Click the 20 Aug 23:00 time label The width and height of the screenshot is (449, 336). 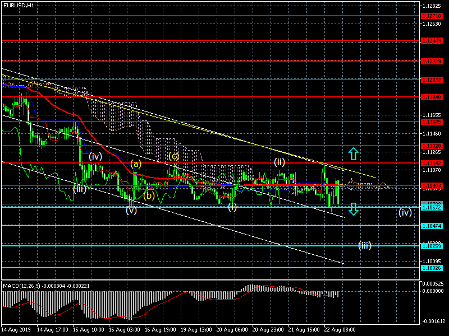coord(268,330)
